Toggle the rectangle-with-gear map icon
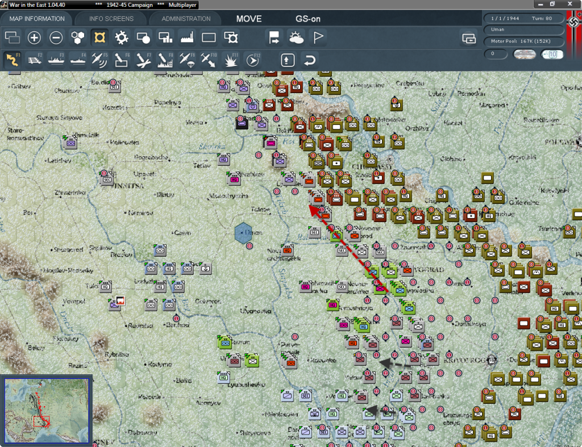 click(231, 37)
